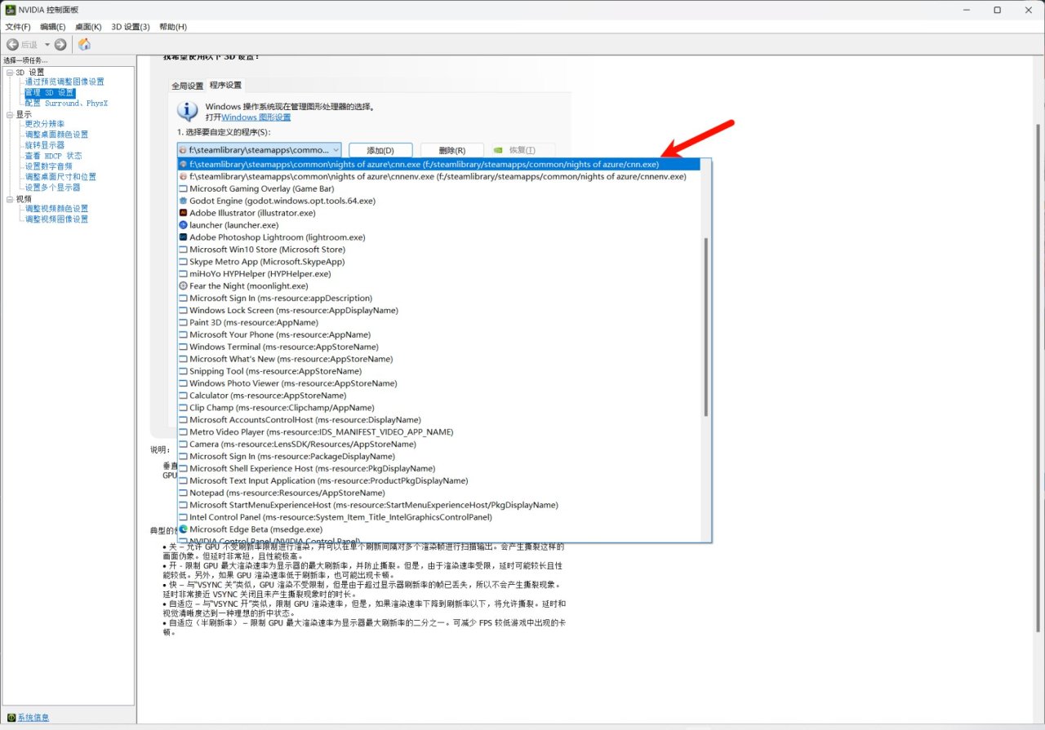This screenshot has height=730, width=1045.
Task: Open 编辑(E) menu
Action: coord(53,27)
